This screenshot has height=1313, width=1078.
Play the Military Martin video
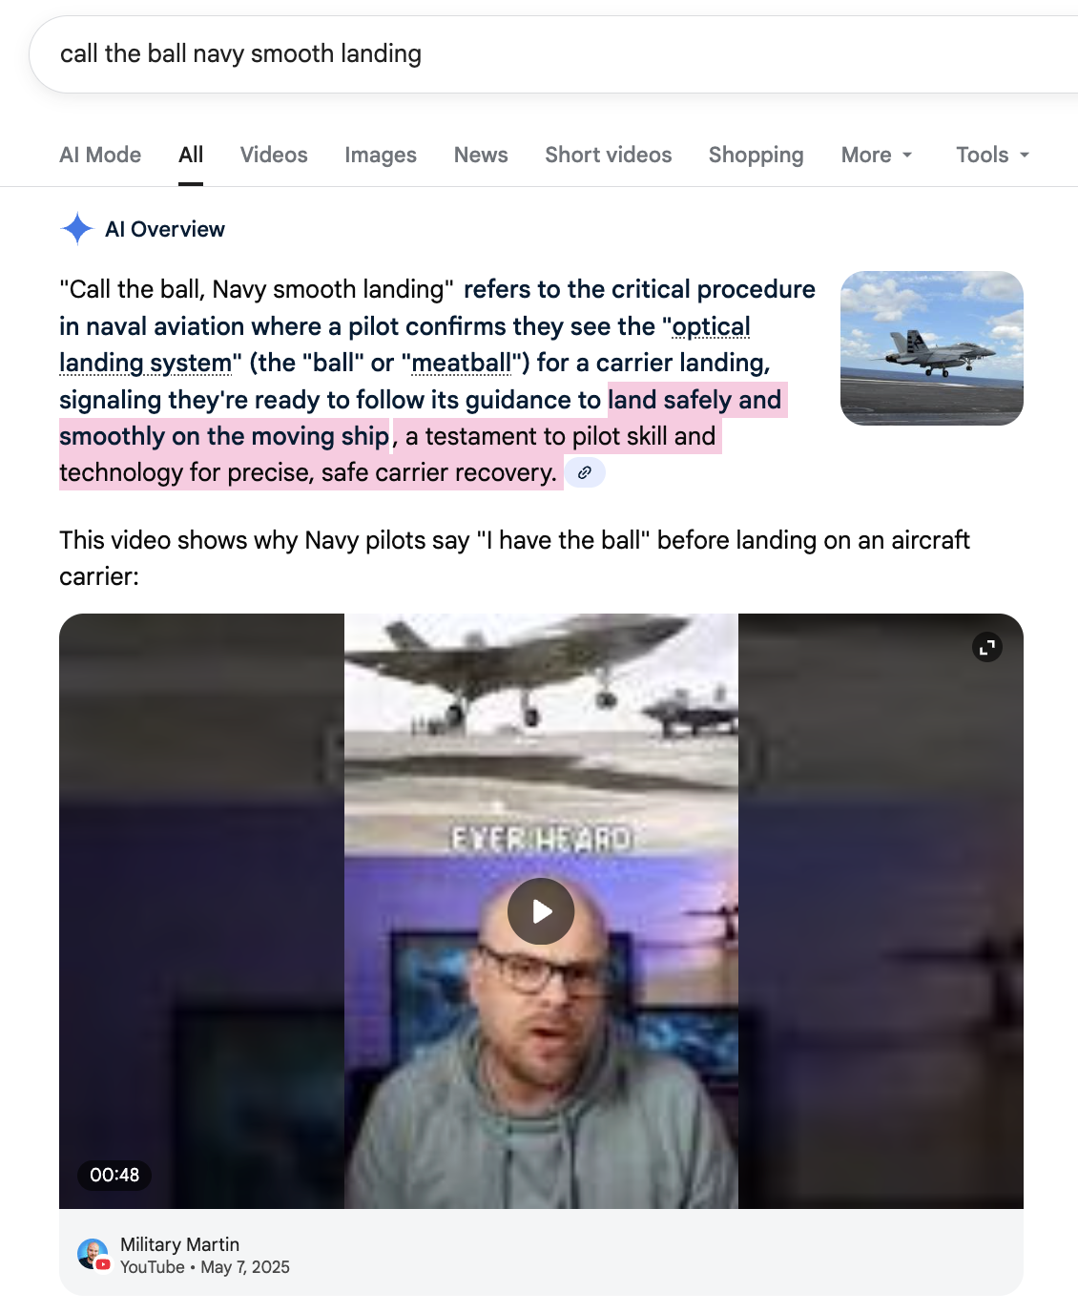click(541, 911)
